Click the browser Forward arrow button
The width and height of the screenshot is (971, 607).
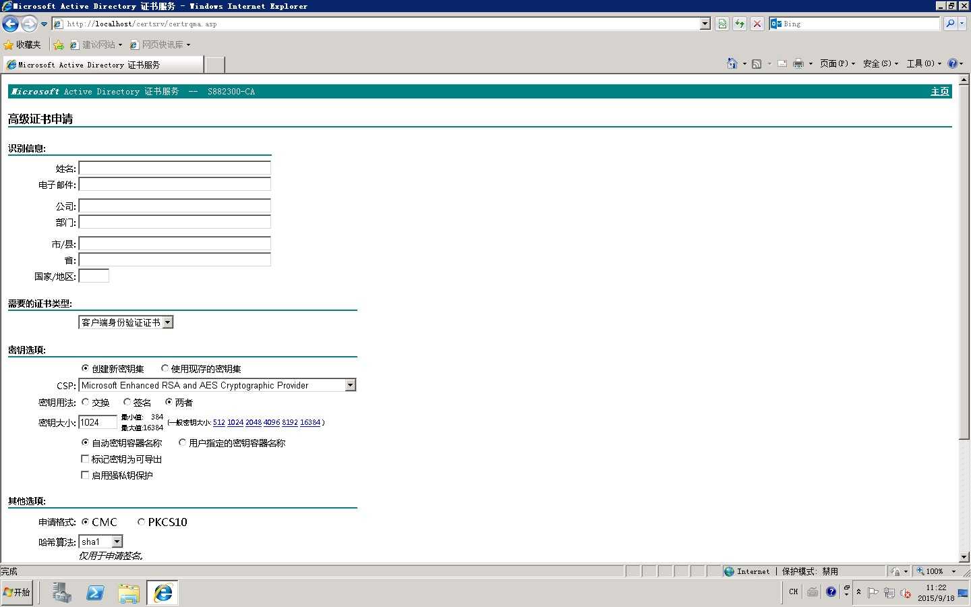29,24
